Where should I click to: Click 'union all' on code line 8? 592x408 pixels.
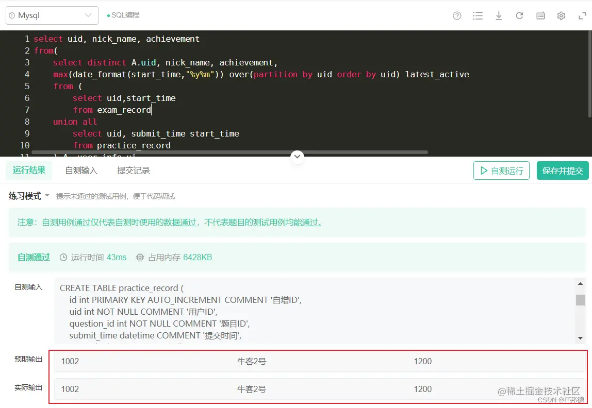[75, 122]
